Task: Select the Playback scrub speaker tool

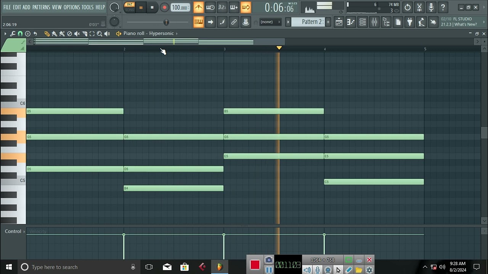Action: click(107, 34)
